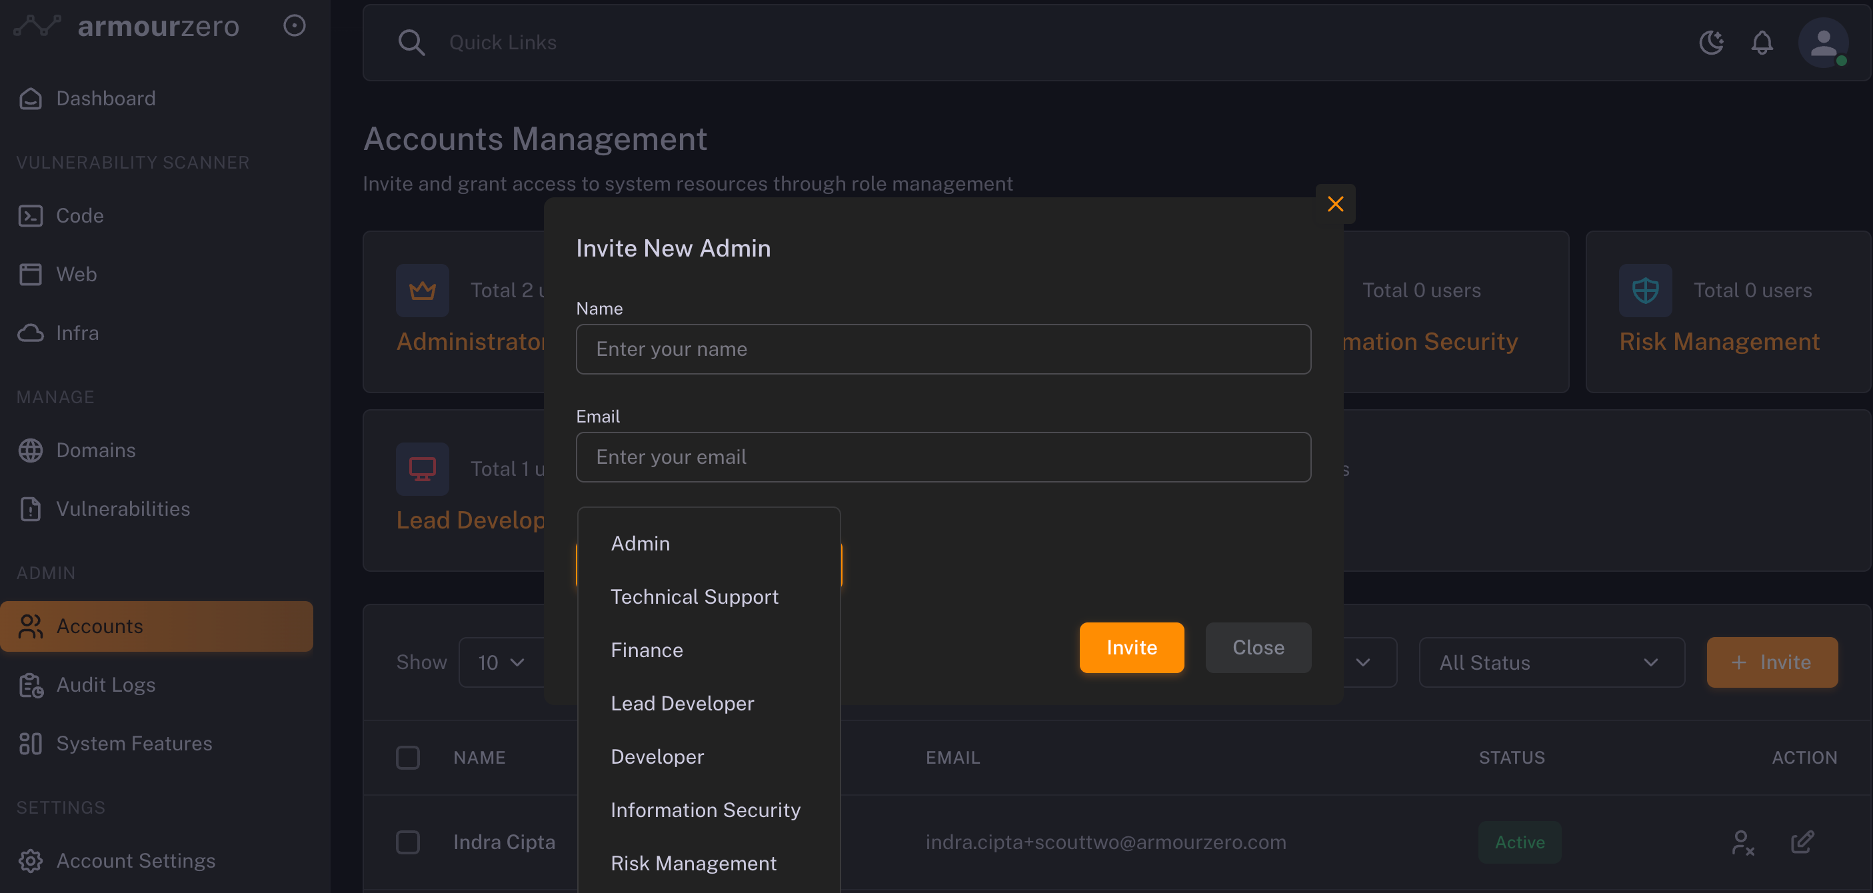This screenshot has width=1873, height=893.
Task: Expand the Show 10 entries dropdown
Action: coord(501,662)
